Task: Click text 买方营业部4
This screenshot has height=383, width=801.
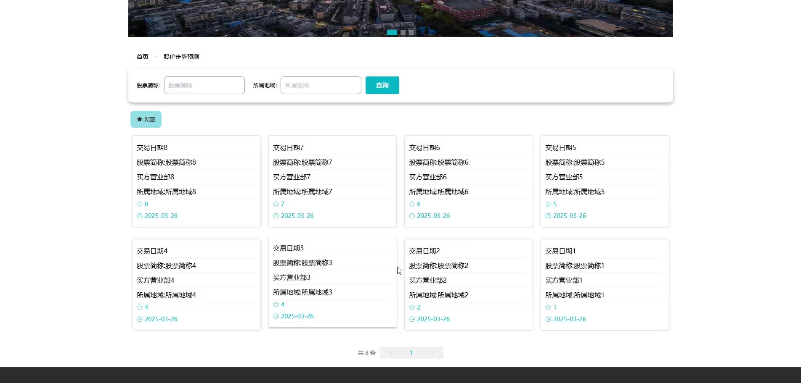Action: point(155,281)
